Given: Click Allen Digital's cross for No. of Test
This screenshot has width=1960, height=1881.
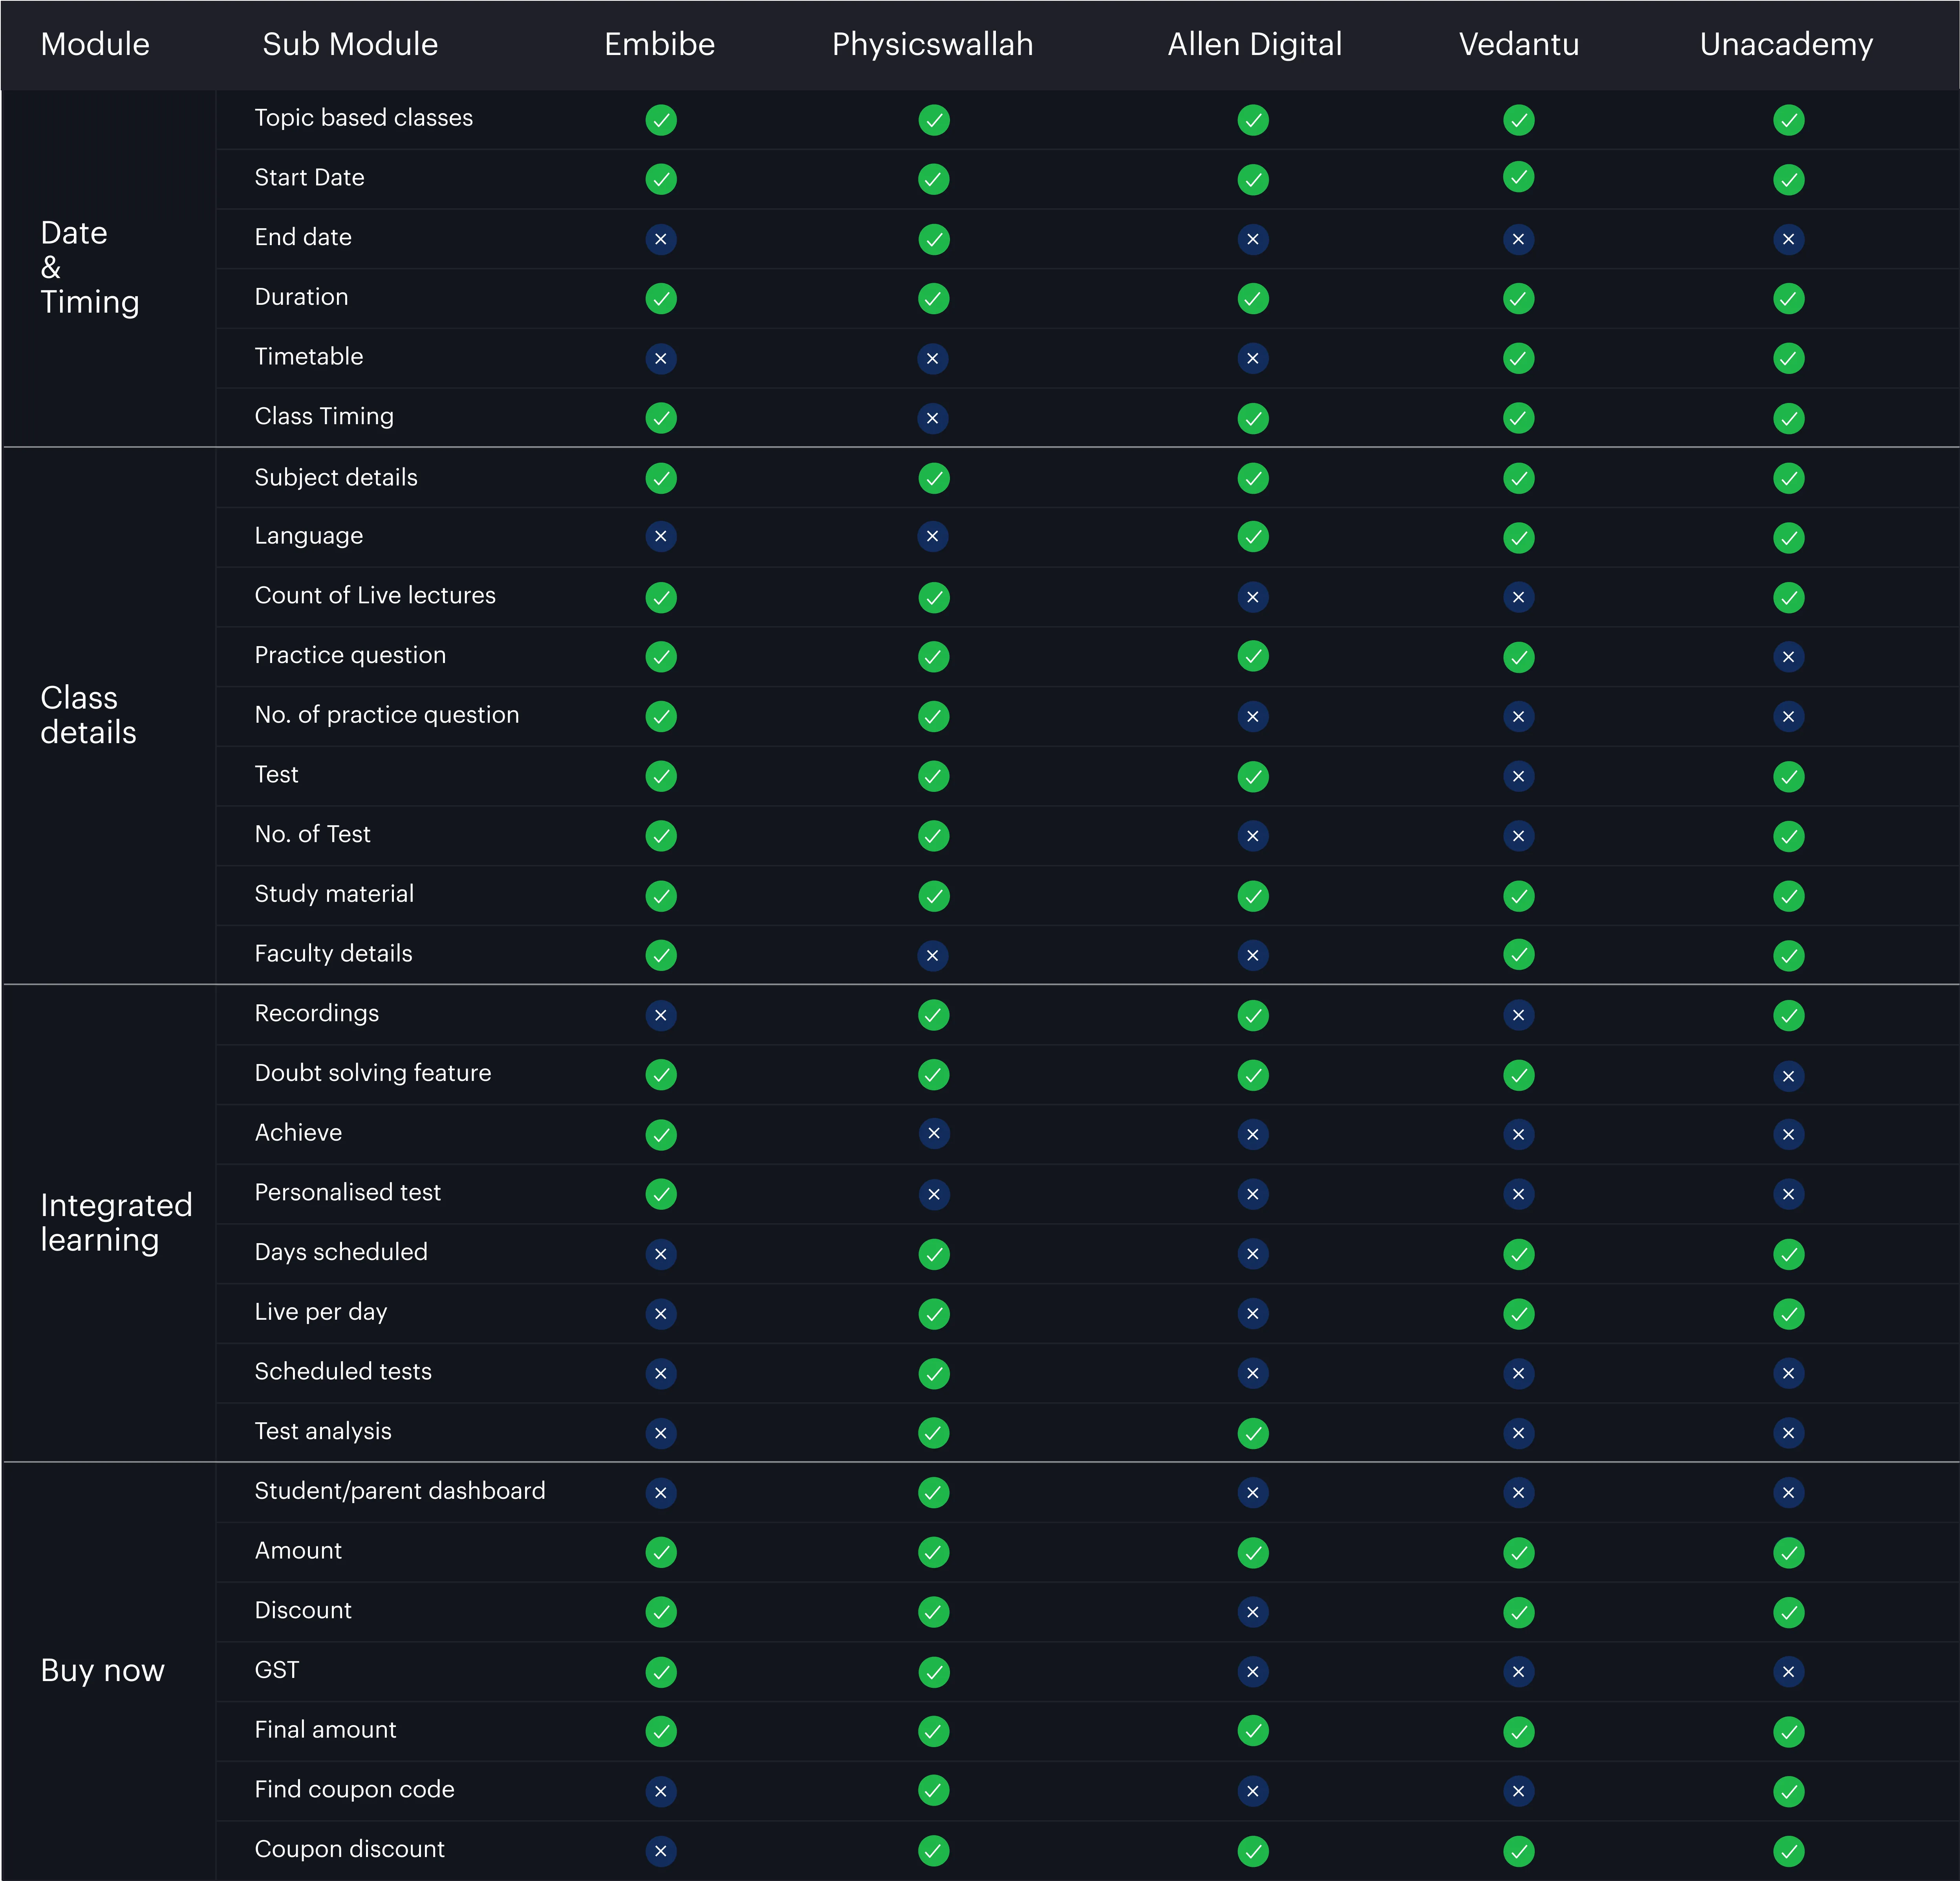Looking at the screenshot, I should (x=1253, y=836).
